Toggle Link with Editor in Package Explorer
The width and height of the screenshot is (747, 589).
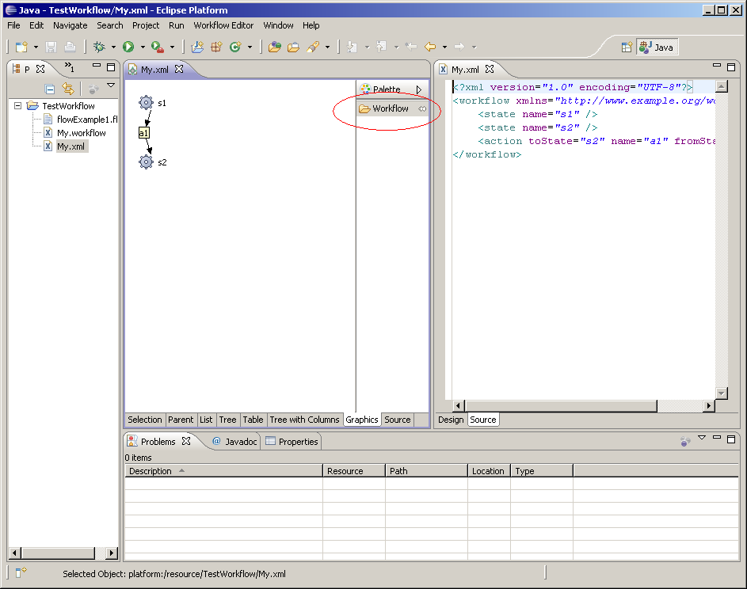tap(68, 89)
